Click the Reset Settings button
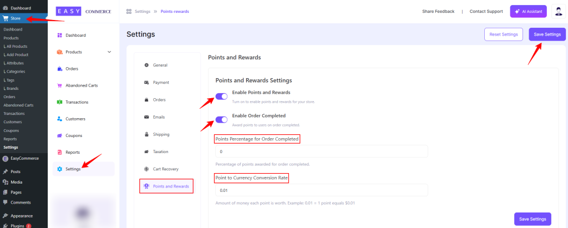This screenshot has height=228, width=568. [504, 34]
